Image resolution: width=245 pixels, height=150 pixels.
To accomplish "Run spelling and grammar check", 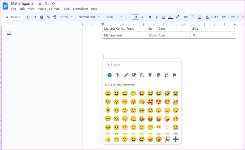I will point(48,17).
